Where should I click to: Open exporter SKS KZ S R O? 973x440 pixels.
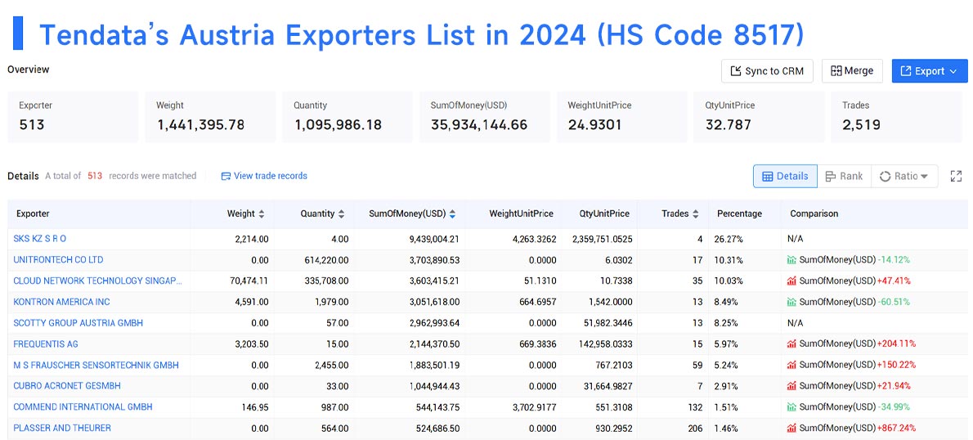[40, 238]
